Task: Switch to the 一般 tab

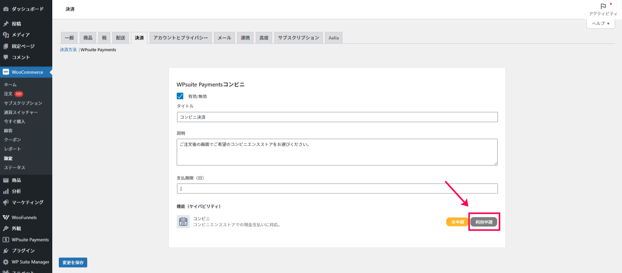Action: pyautogui.click(x=69, y=38)
